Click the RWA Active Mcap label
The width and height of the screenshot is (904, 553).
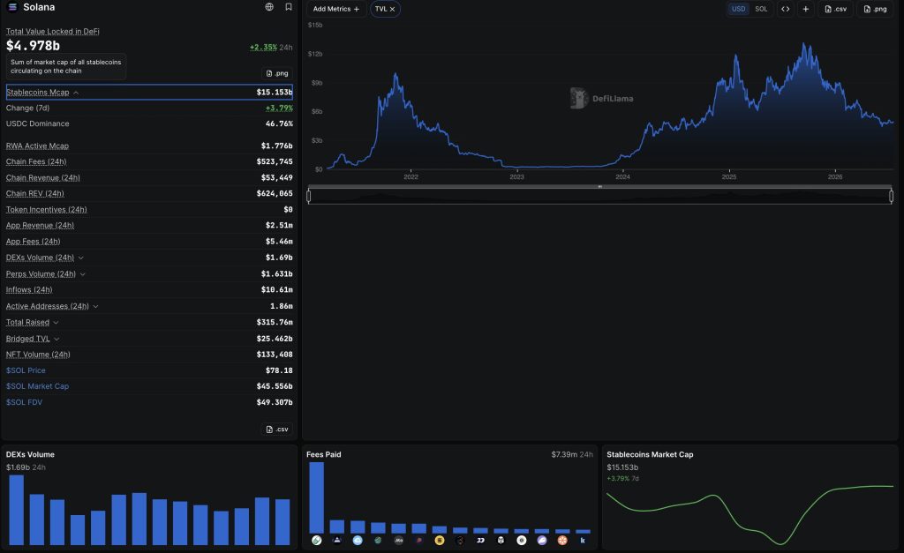click(37, 146)
